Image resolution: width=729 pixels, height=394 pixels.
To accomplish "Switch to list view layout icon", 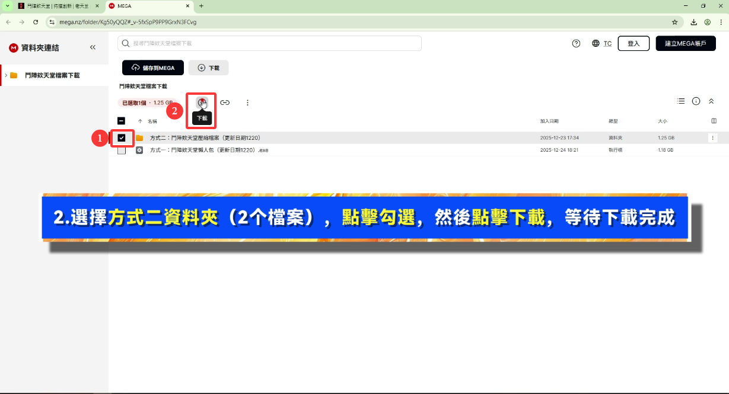I will [x=681, y=101].
